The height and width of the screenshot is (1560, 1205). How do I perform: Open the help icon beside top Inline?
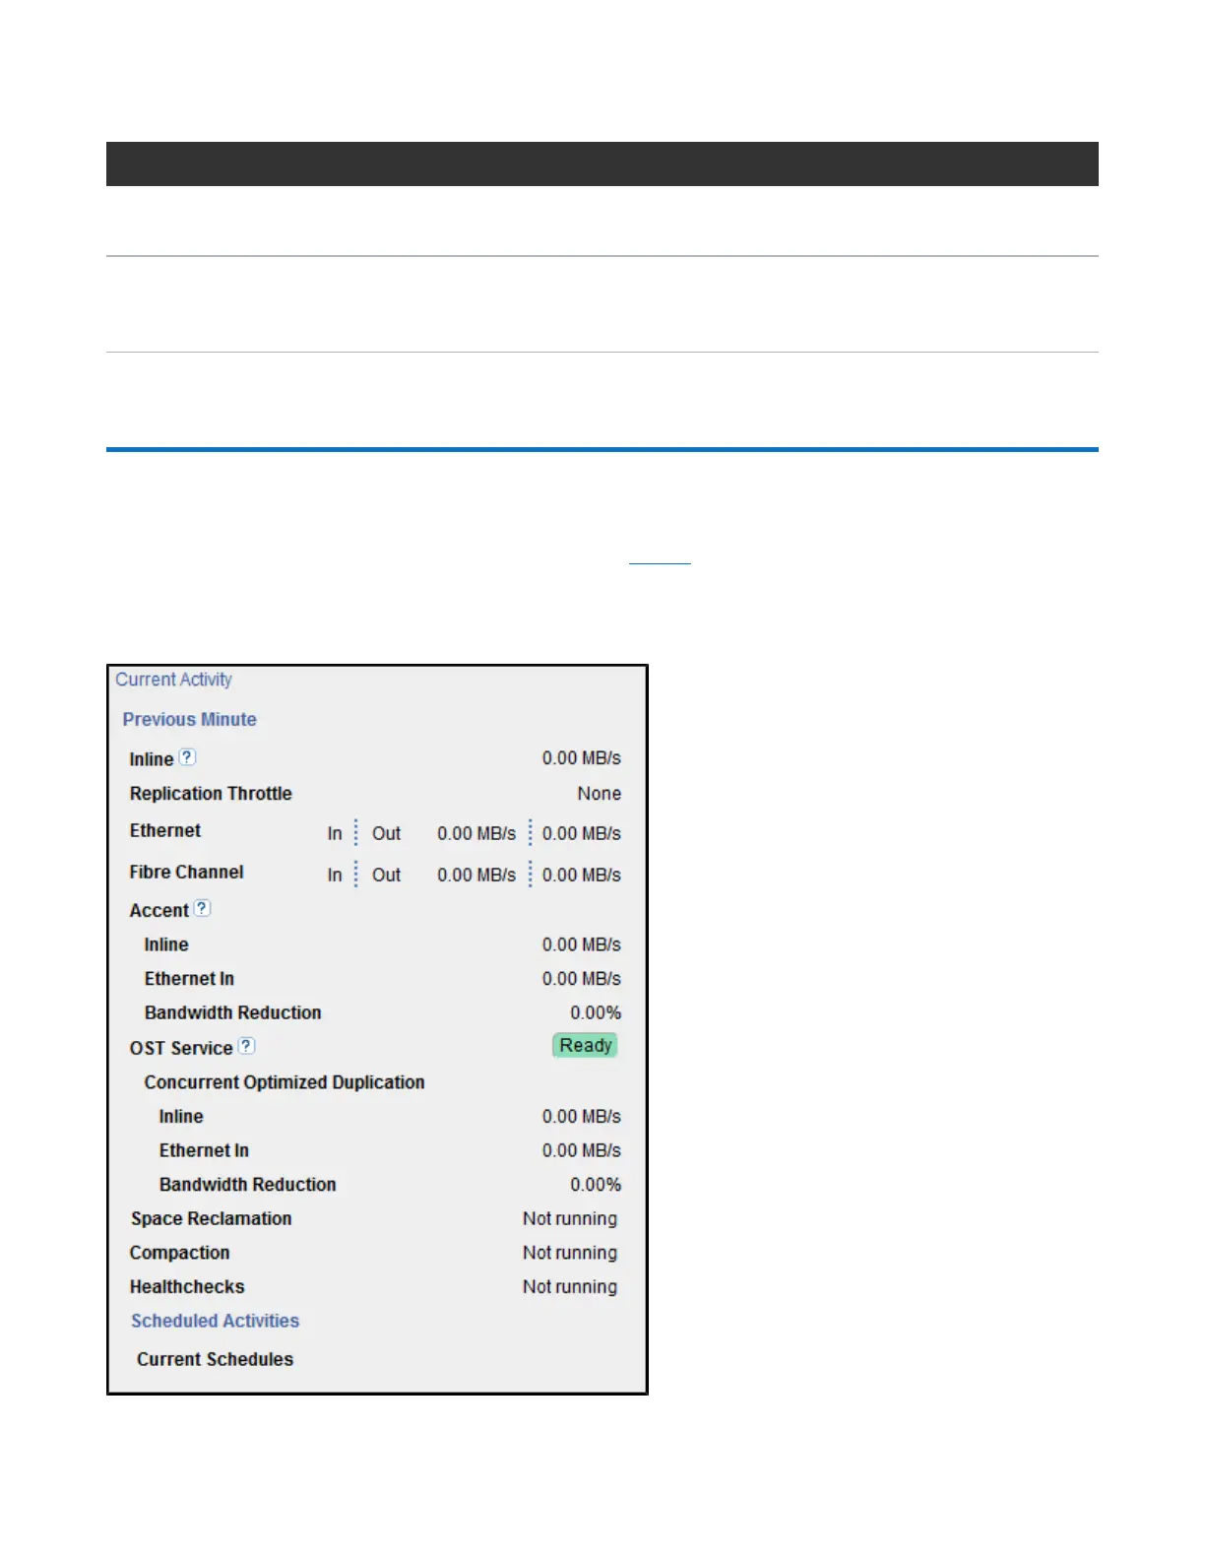187,757
